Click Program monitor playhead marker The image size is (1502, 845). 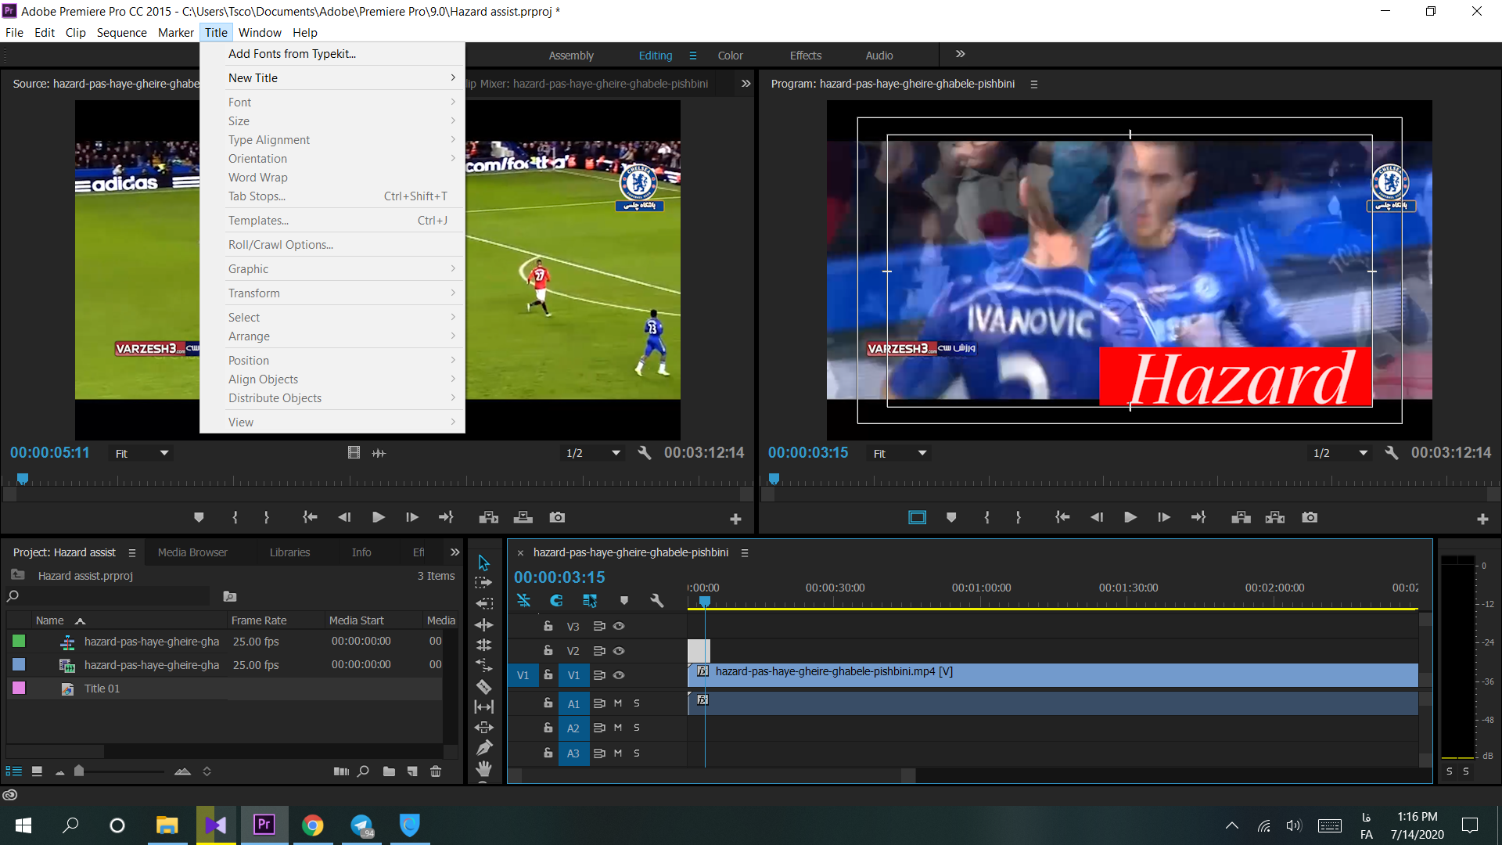774,478
